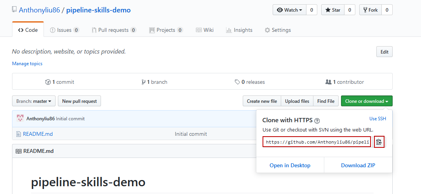This screenshot has width=421, height=194.
Task: Click the README.md file icon in file list
Action: coord(18,134)
